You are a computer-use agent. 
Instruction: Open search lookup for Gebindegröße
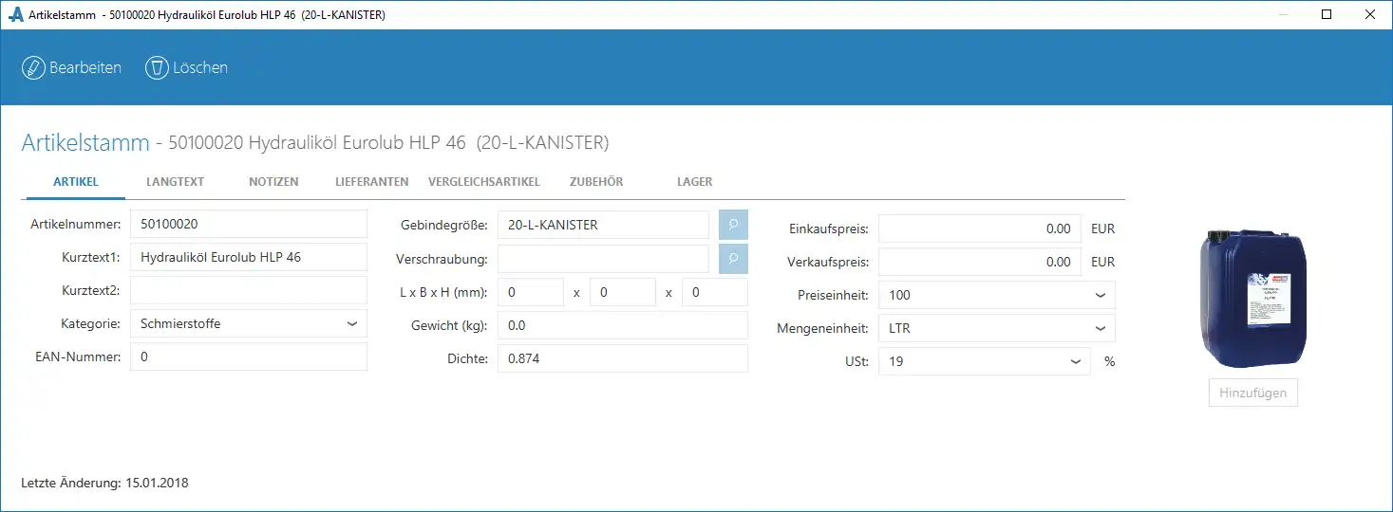(733, 225)
